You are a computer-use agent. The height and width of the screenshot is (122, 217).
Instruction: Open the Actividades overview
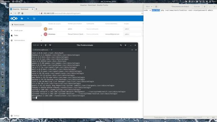coord(6,1)
